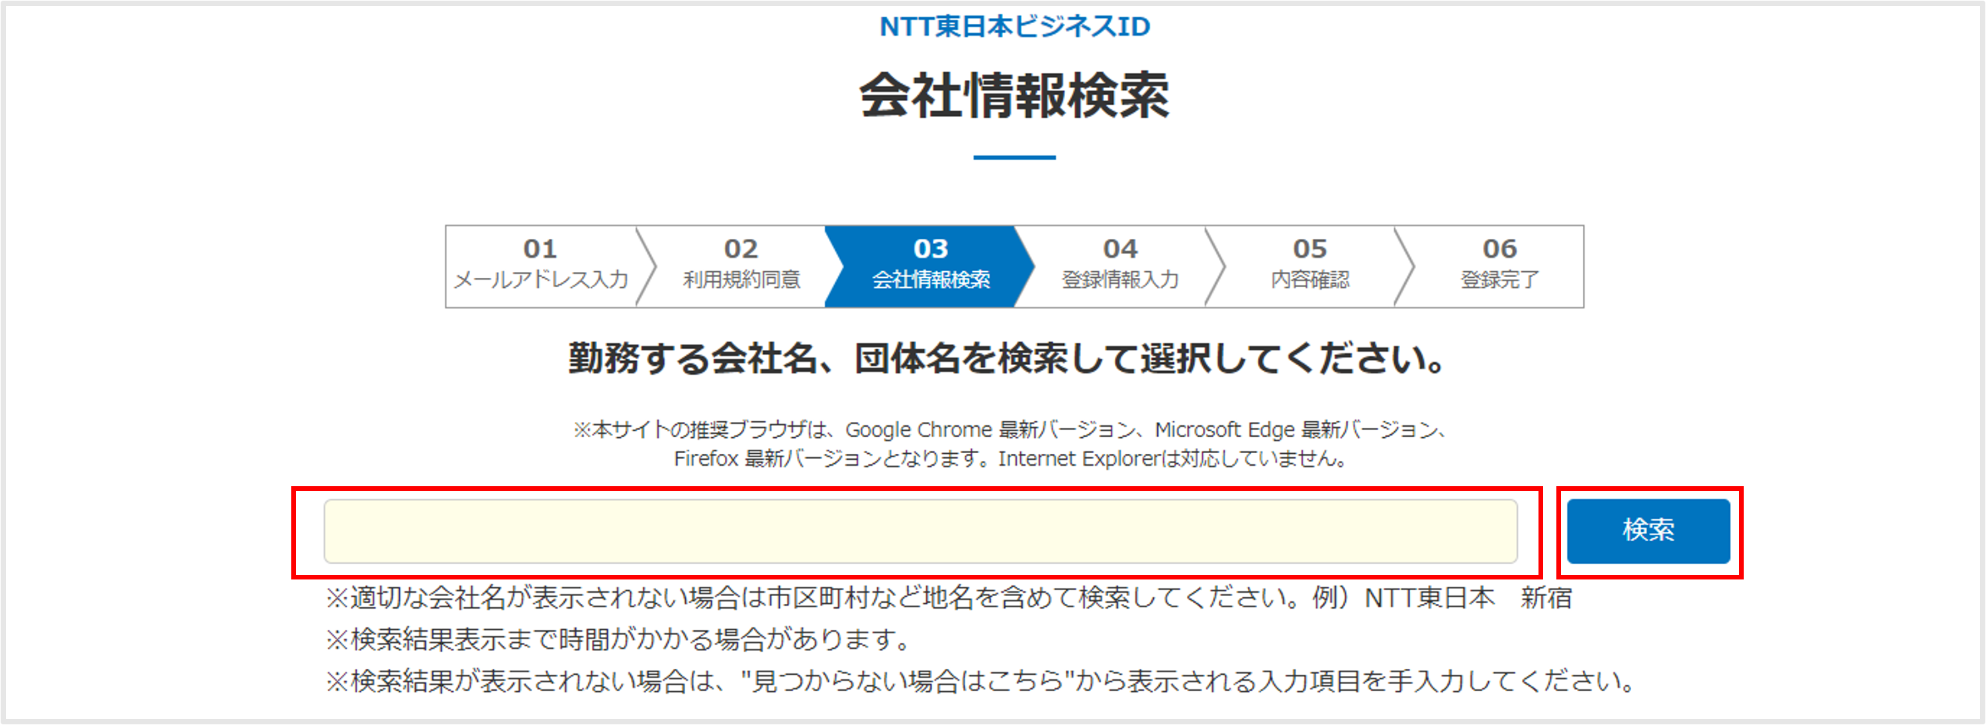Click the note line mentioning Internet Explorer
Viewport: 1986px width, 725px height.
pyautogui.click(x=1010, y=459)
